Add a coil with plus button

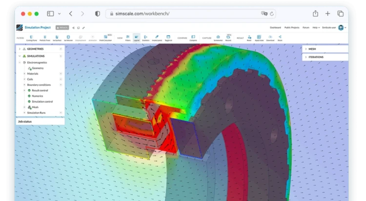point(61,79)
